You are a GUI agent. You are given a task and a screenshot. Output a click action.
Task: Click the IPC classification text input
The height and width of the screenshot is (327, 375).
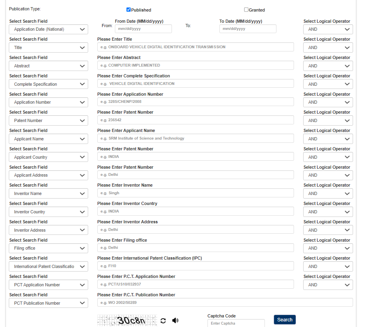point(195,266)
